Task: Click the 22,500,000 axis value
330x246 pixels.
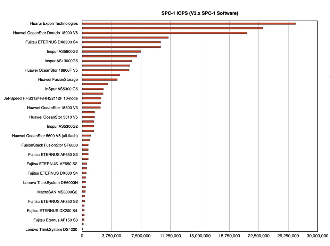Action: pos(259,236)
